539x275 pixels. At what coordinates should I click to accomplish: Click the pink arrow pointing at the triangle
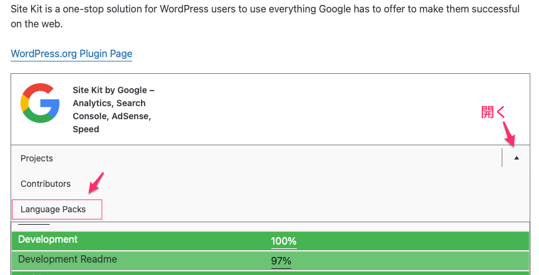pyautogui.click(x=509, y=132)
